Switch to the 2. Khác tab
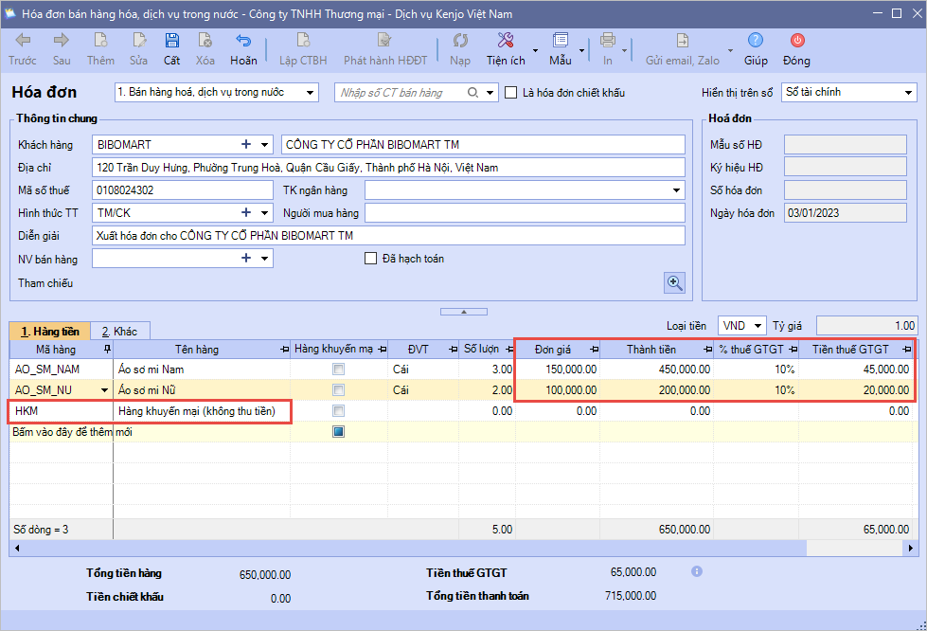 (119, 332)
